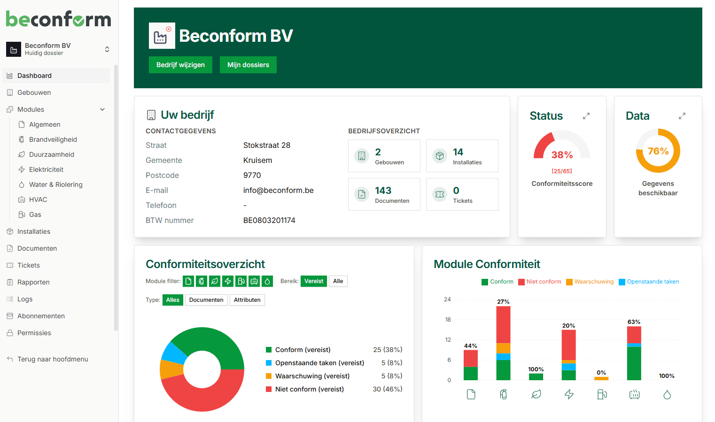Click the red Niet conform legend swatch

coord(521,282)
